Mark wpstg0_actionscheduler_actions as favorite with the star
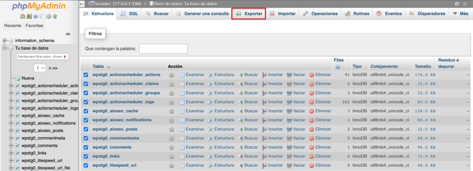This screenshot has height=171, width=473. (x=172, y=75)
